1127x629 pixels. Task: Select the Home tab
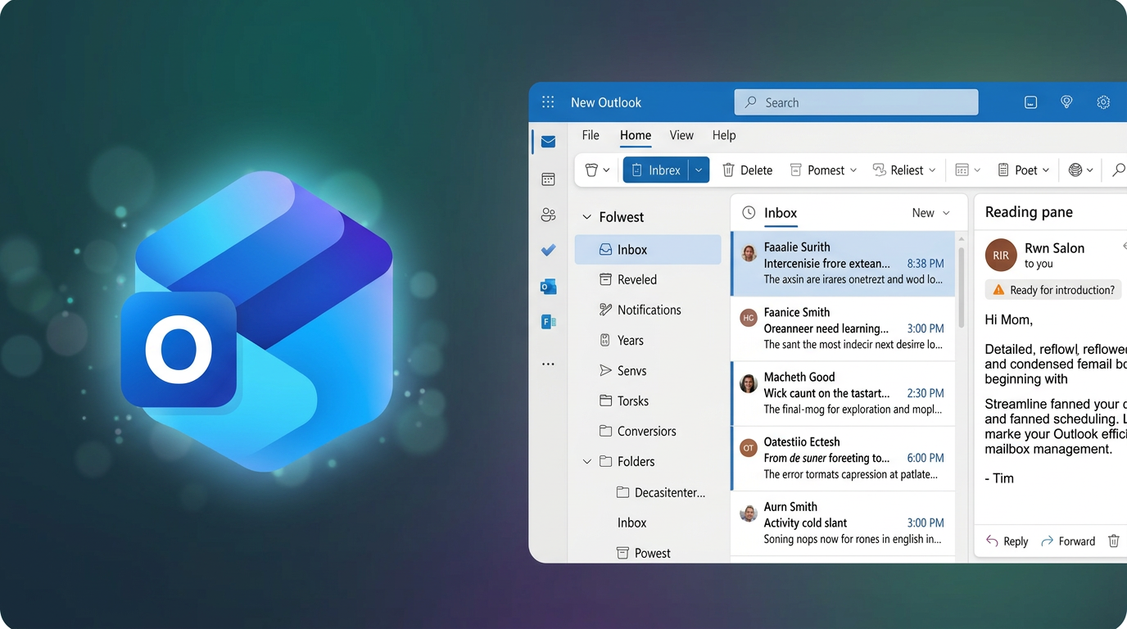(636, 135)
